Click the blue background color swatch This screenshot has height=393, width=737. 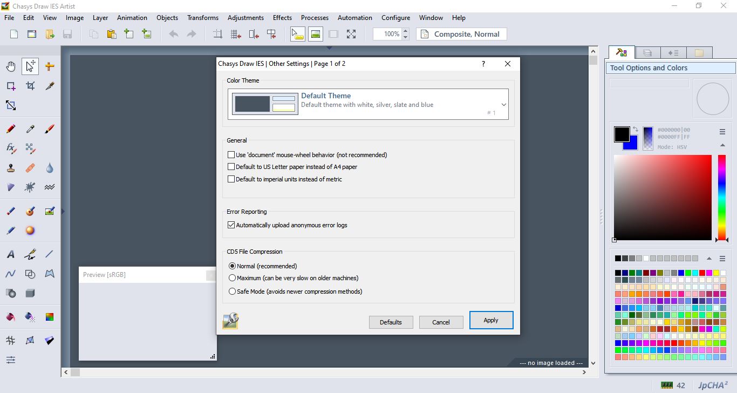(633, 146)
